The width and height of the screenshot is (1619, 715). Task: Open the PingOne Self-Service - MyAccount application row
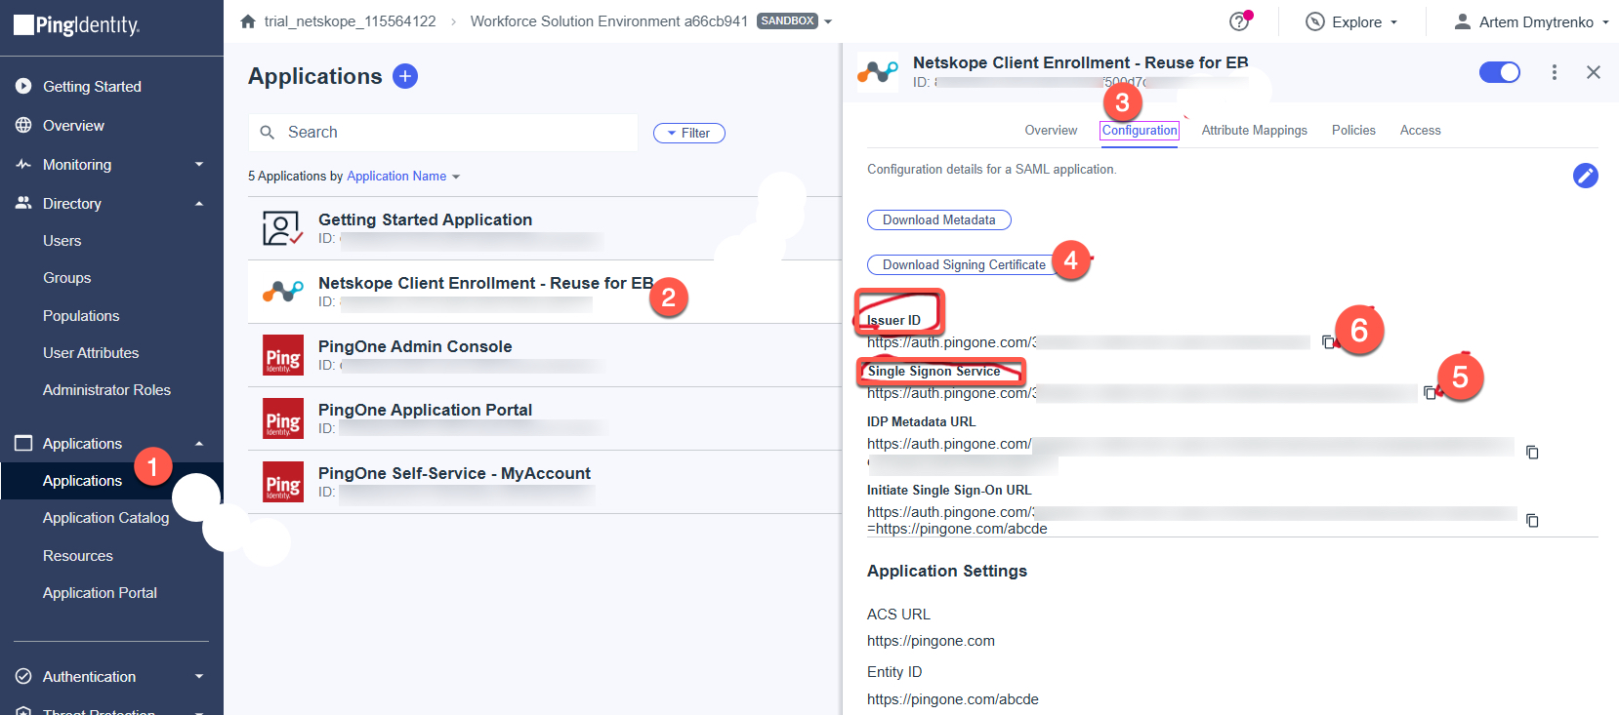coord(545,482)
